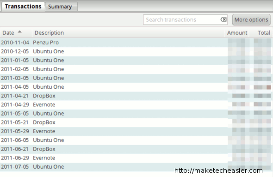Select the Ubuntu One row dated 2011-07-05

(x=136, y=167)
